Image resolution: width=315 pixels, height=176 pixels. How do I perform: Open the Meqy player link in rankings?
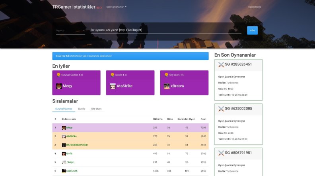pyautogui.click(x=69, y=128)
